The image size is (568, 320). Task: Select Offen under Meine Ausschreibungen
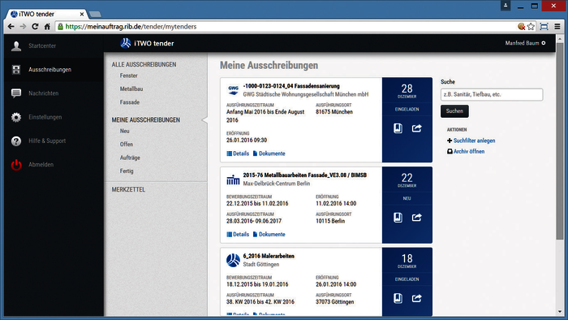tap(127, 145)
